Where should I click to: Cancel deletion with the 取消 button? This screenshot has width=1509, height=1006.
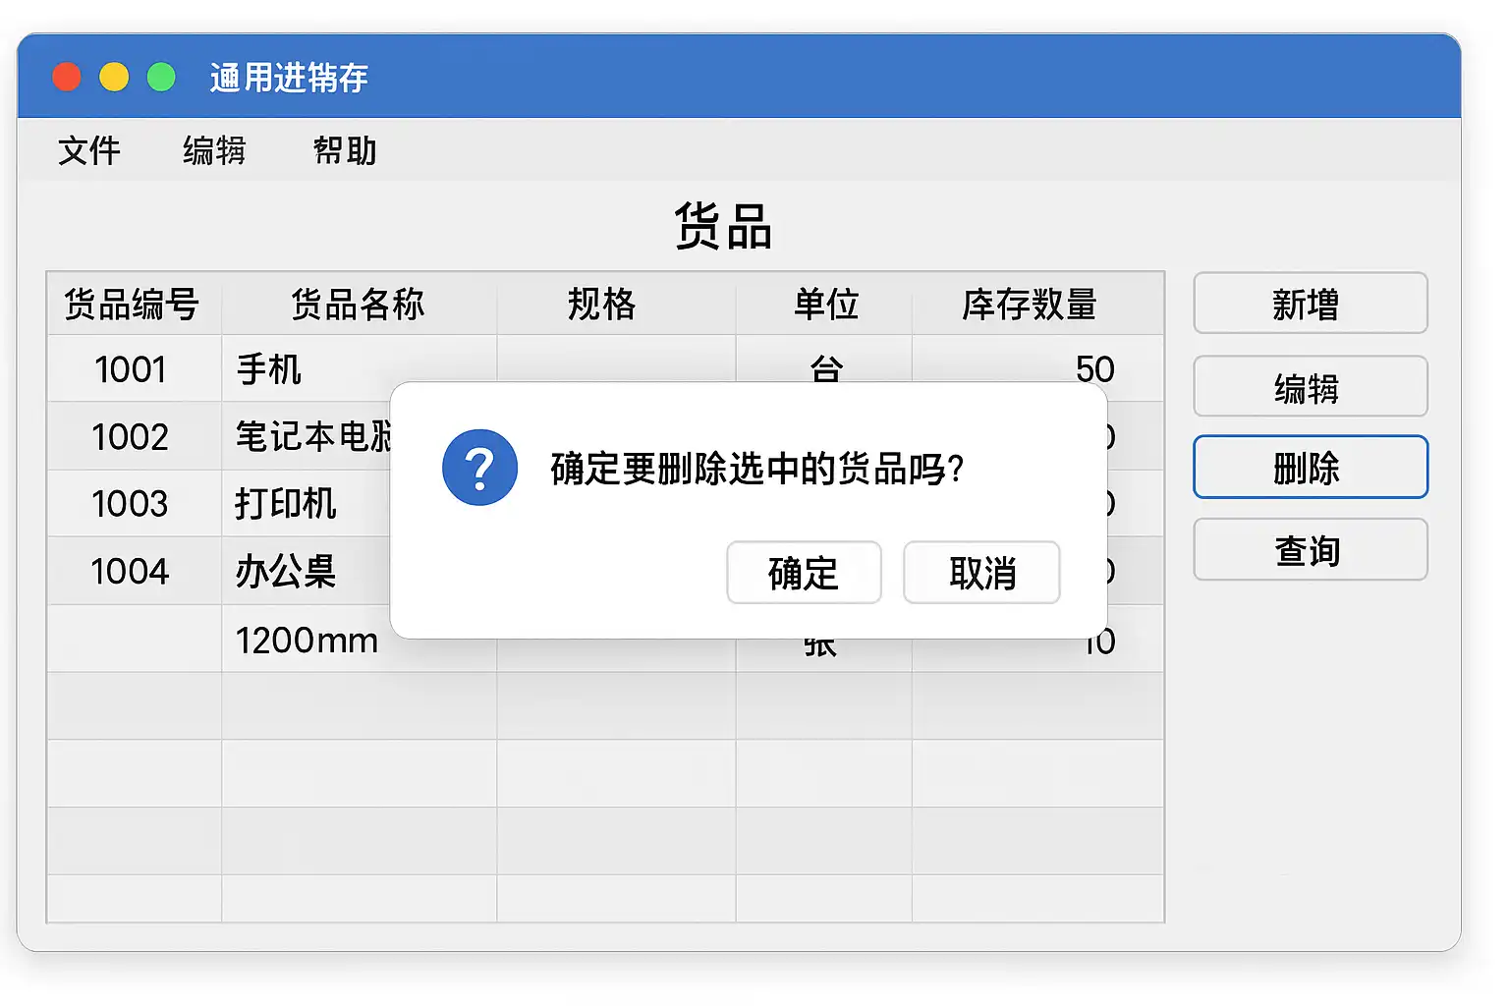981,573
